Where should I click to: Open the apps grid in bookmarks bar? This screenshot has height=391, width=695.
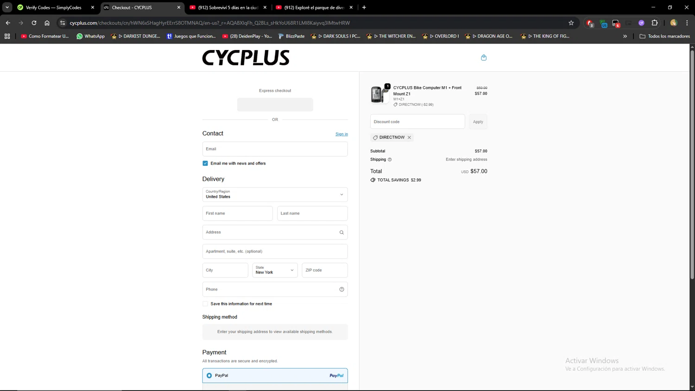pyautogui.click(x=7, y=36)
